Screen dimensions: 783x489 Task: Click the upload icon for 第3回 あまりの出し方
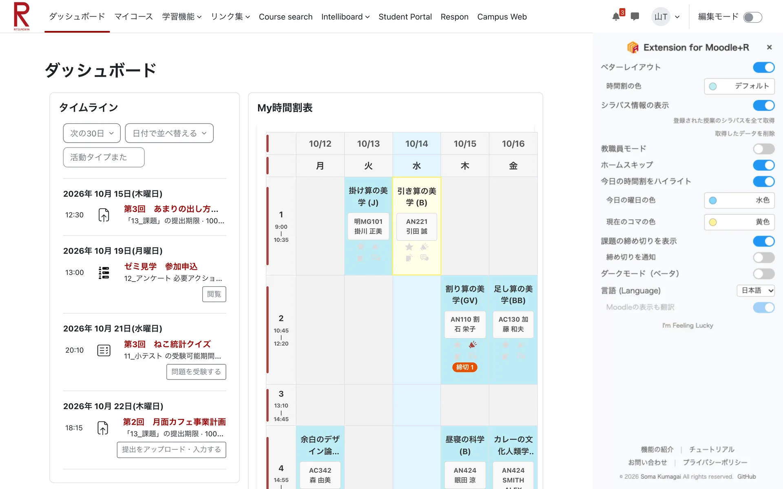(x=104, y=215)
